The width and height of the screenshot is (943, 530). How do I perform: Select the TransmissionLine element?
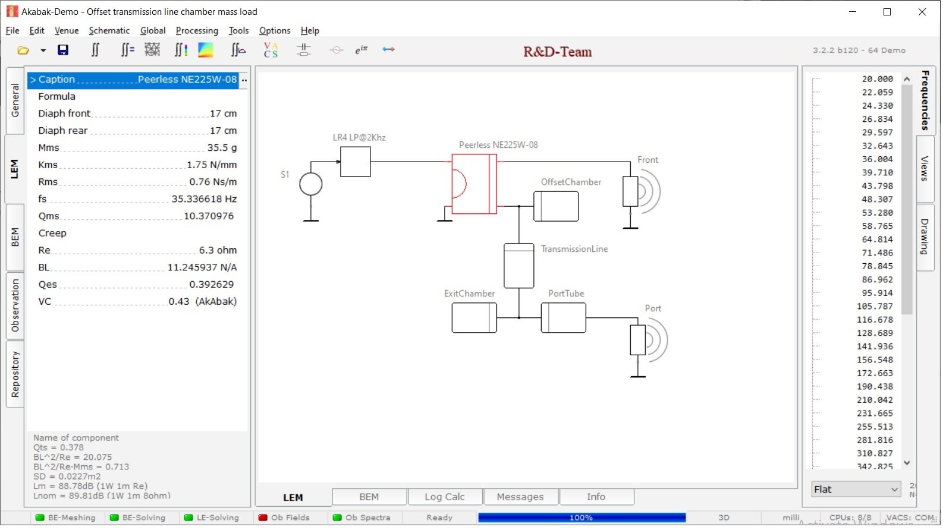coord(518,266)
